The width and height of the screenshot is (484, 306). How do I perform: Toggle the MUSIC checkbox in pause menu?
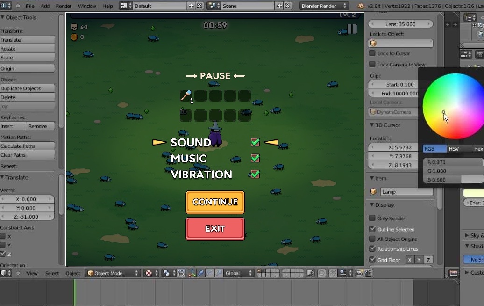[x=255, y=158]
